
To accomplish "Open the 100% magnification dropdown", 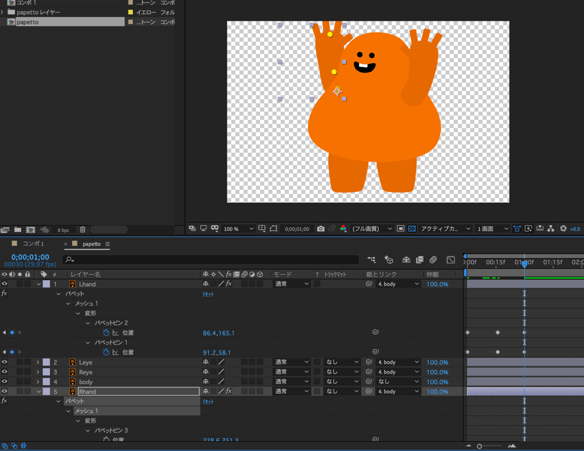I will (239, 229).
